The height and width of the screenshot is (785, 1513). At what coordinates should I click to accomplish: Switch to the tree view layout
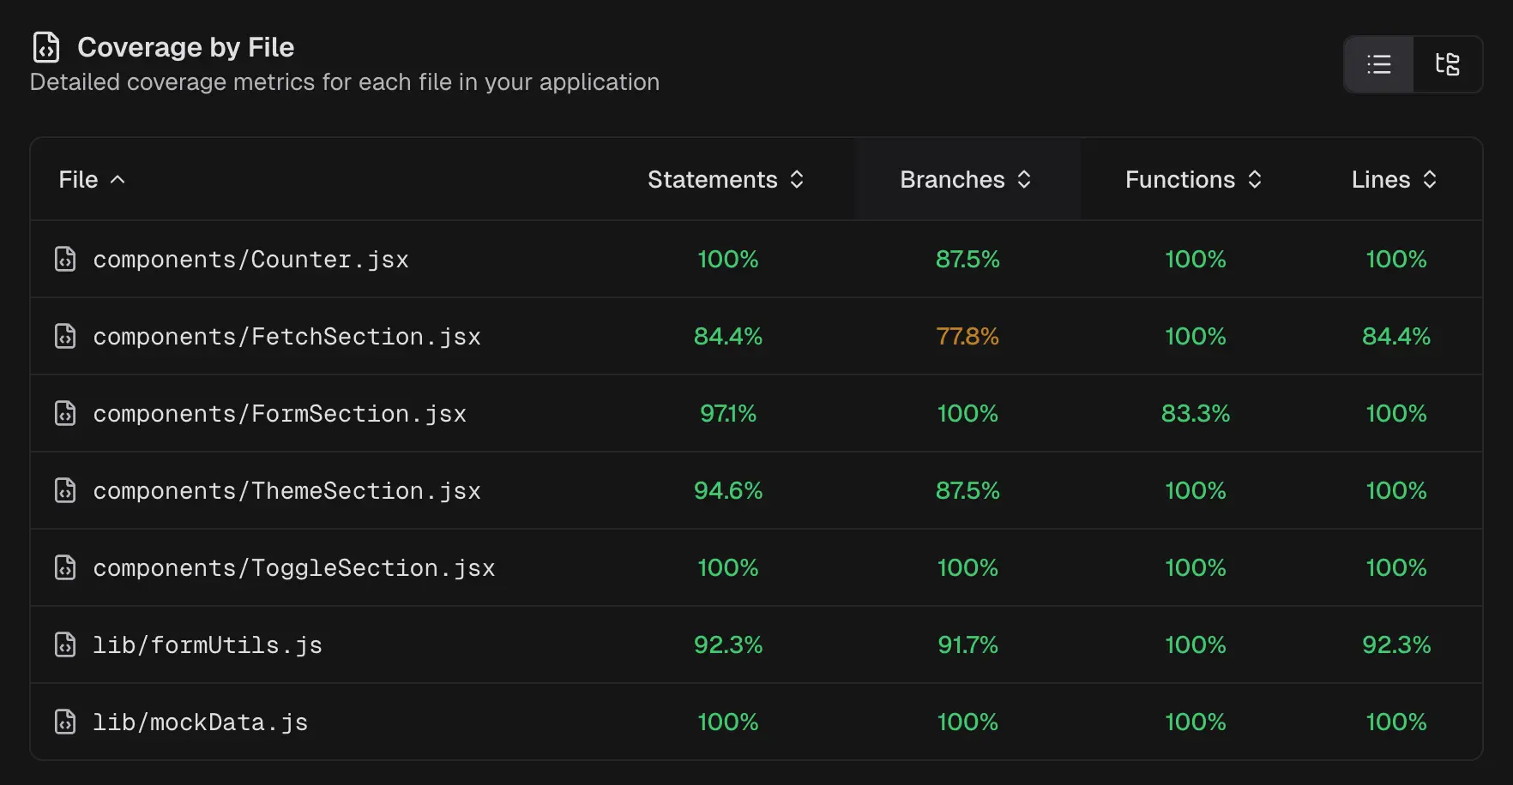tap(1448, 64)
